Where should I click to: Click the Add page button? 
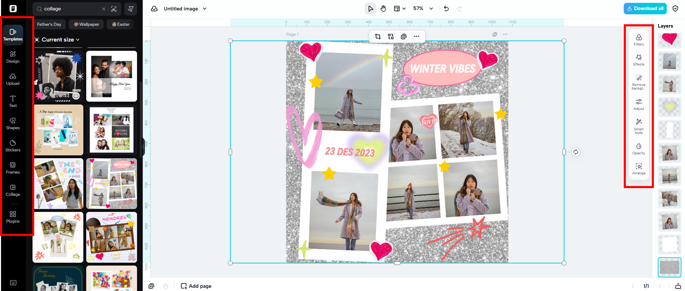tap(196, 286)
